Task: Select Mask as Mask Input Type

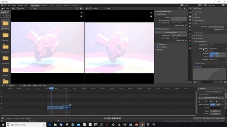Action: (218, 104)
